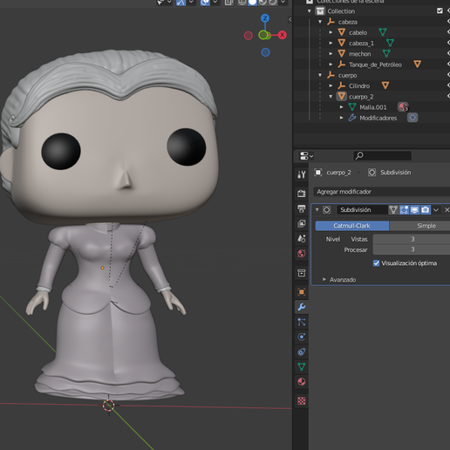Open properties editor display options dropdown

[x=306, y=156]
